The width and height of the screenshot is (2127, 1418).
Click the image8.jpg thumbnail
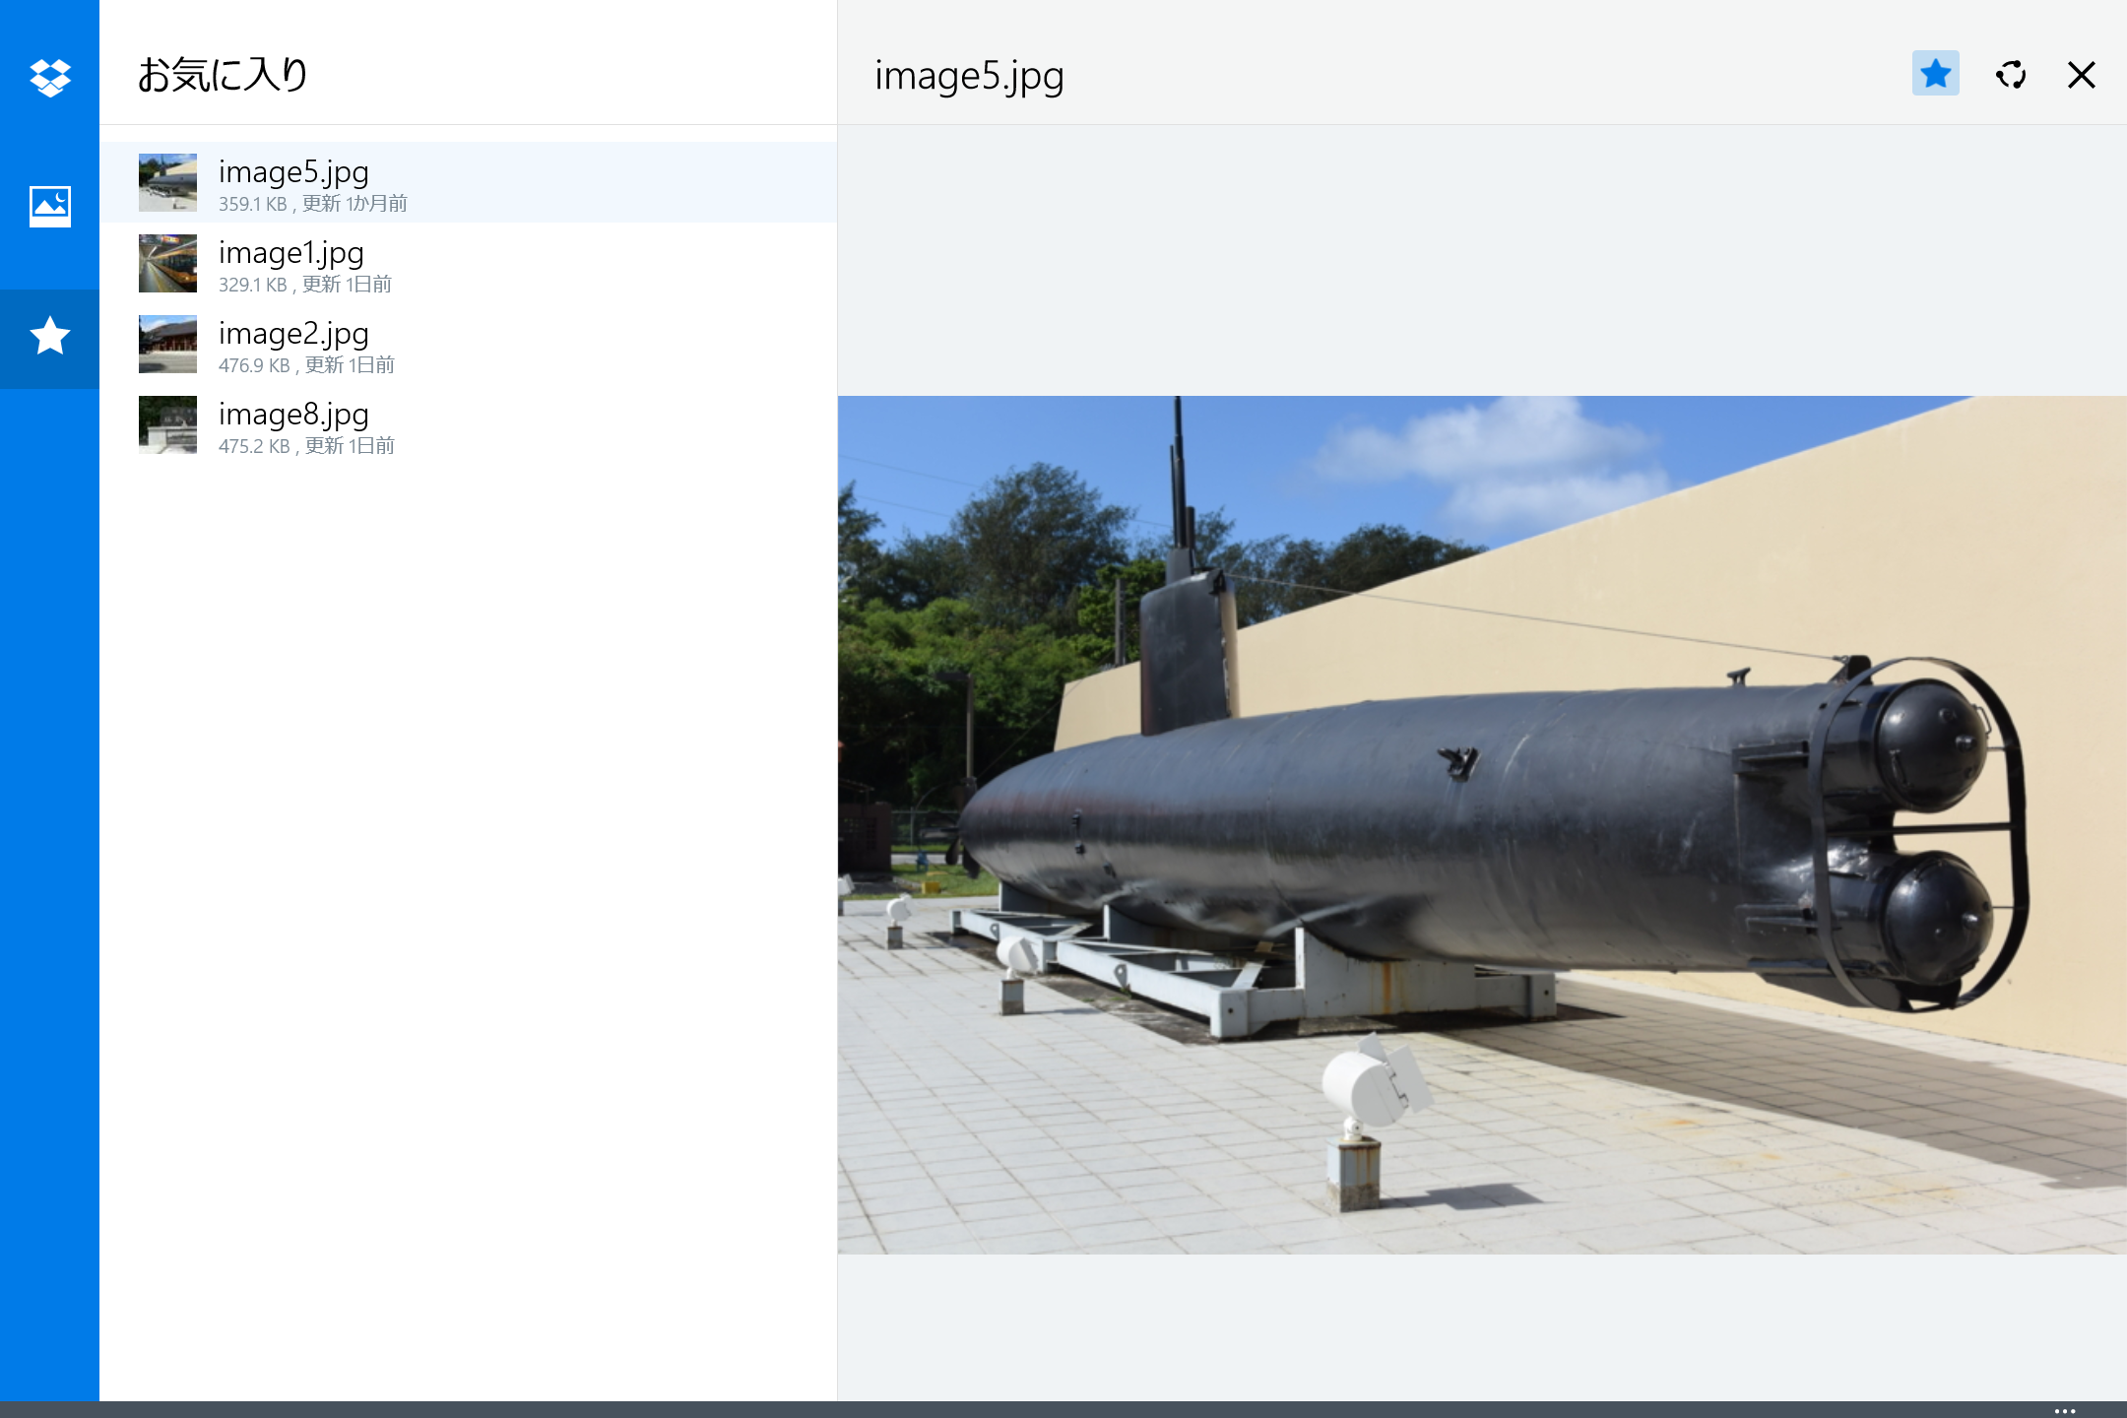point(167,424)
